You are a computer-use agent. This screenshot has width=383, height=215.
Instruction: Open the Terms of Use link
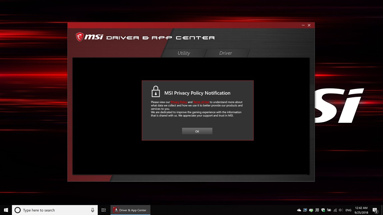tap(201, 102)
